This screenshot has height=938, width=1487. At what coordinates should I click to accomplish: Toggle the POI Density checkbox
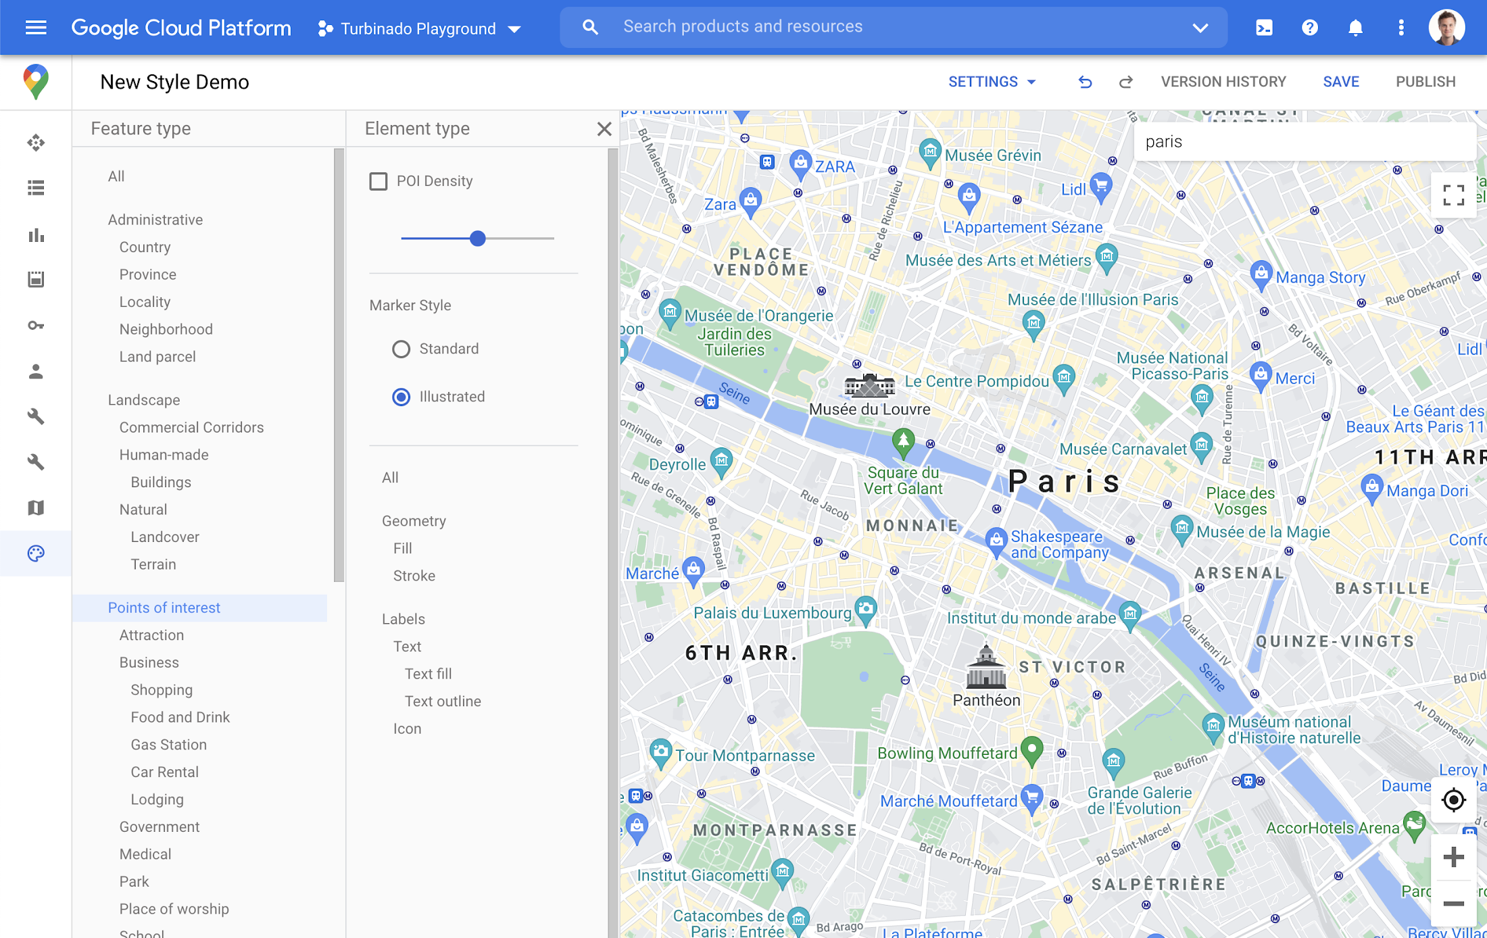click(x=379, y=180)
